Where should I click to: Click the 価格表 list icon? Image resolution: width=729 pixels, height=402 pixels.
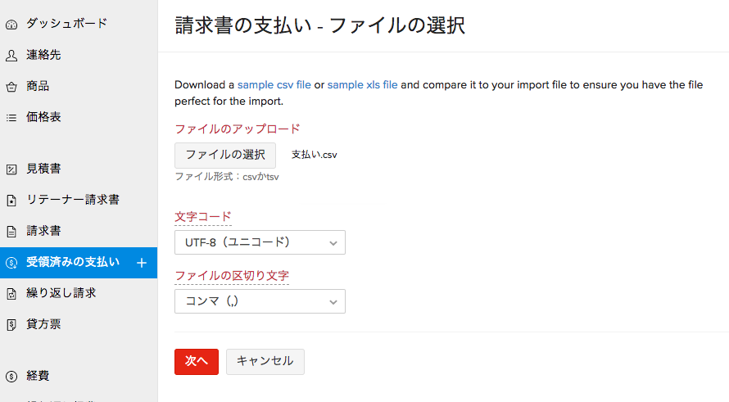pos(11,117)
